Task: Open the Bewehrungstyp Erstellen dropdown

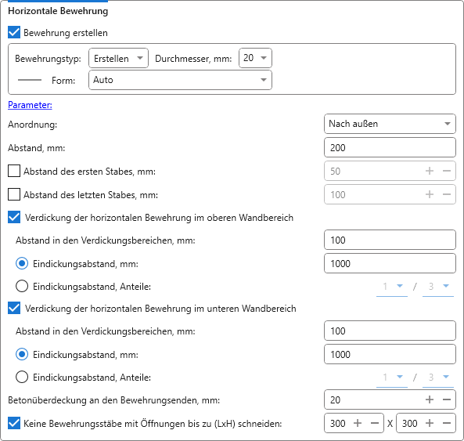Action: (118, 58)
